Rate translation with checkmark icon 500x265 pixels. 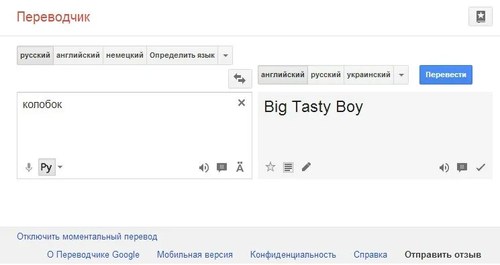481,167
